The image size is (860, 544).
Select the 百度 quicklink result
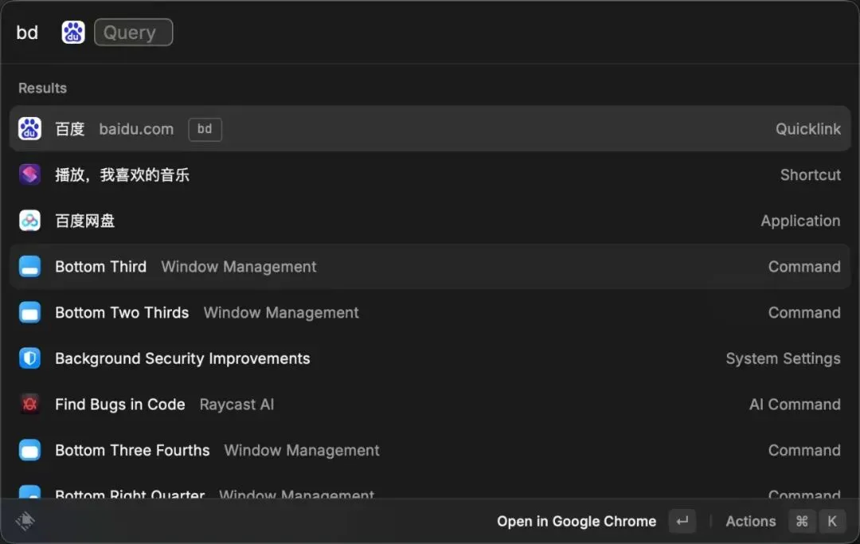(430, 129)
